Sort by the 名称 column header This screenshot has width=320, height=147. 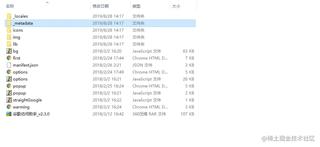(x=10, y=6)
